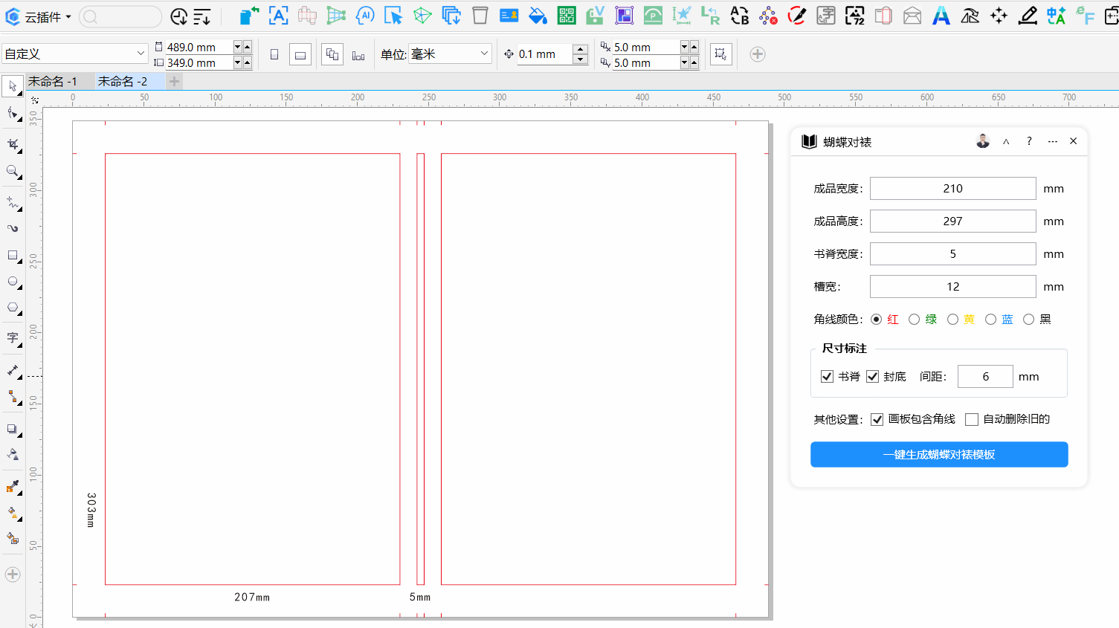This screenshot has height=628, width=1119.
Task: Pick the Ellipse tool
Action: (x=13, y=282)
